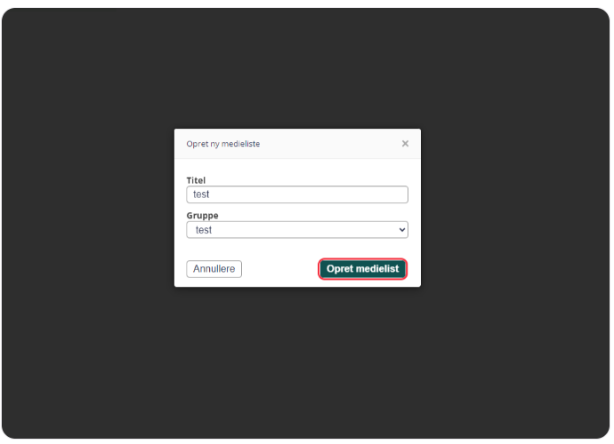
Task: Confirm with Opret medielist button
Action: pyautogui.click(x=362, y=269)
